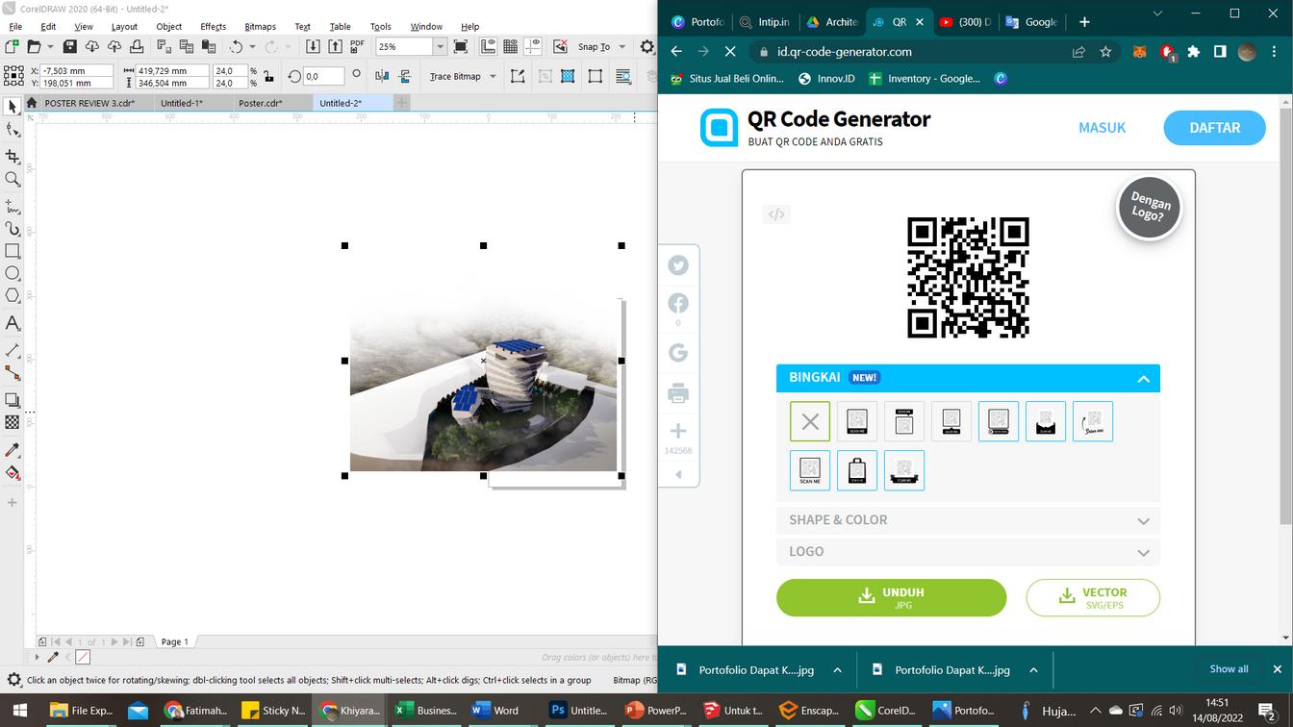Click the CorelDRAW Options gear icon
This screenshot has height=727, width=1293.
click(x=647, y=46)
